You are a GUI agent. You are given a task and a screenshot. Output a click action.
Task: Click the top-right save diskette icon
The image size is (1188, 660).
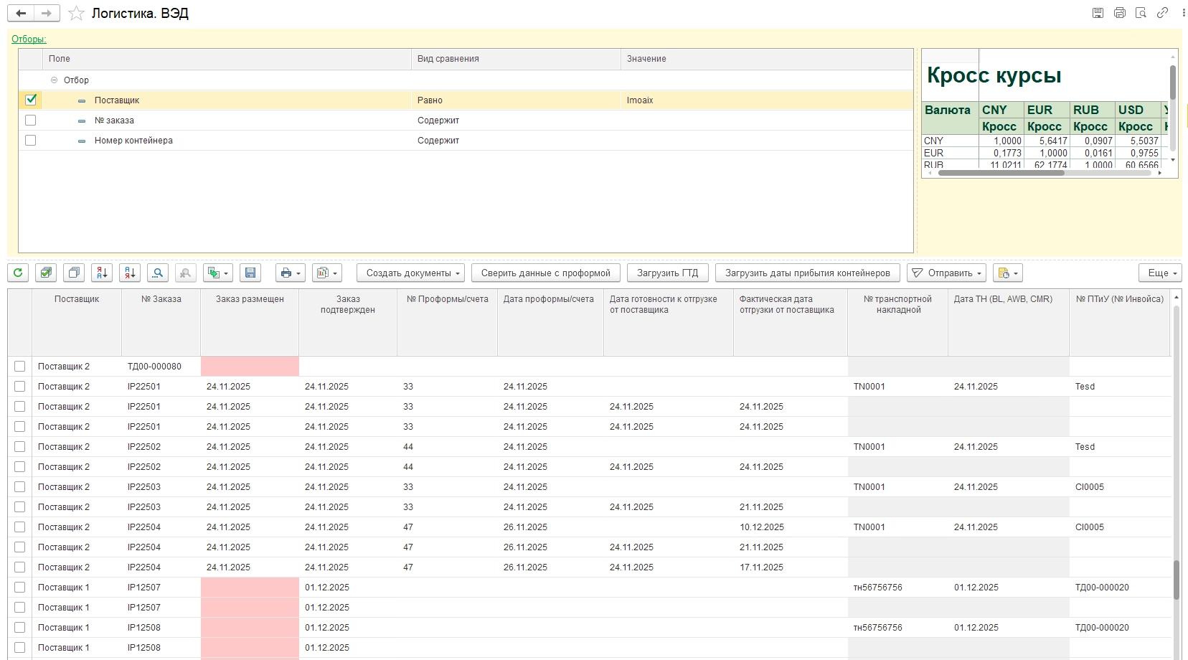[1098, 13]
